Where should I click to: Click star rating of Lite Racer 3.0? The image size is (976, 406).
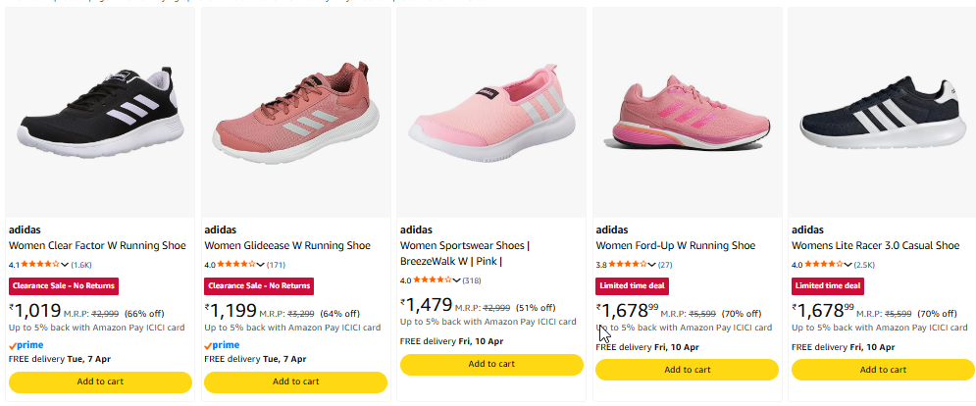point(824,265)
